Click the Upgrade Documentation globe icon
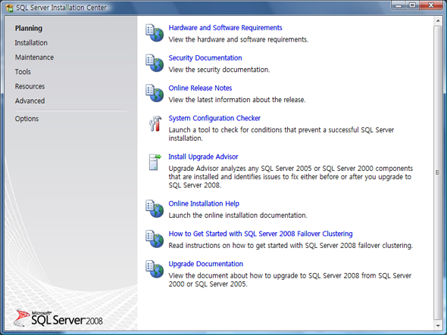 (x=155, y=269)
